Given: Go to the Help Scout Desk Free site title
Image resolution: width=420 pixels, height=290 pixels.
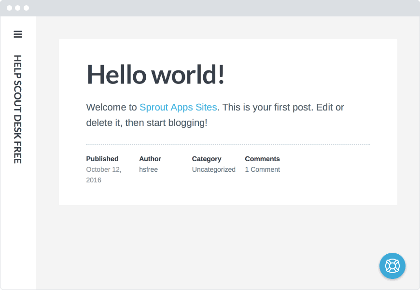Looking at the screenshot, I should pos(18,109).
